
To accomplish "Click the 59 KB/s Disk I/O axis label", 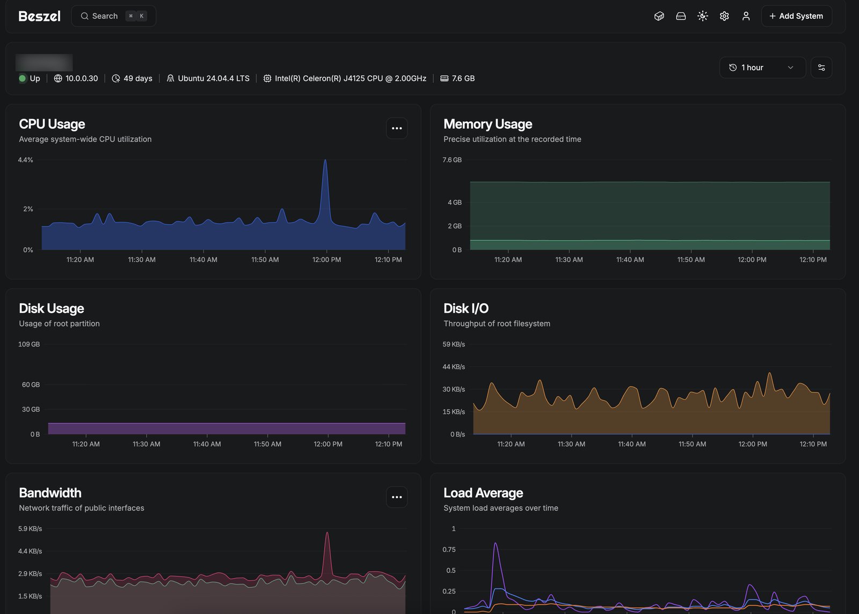I will 454,344.
